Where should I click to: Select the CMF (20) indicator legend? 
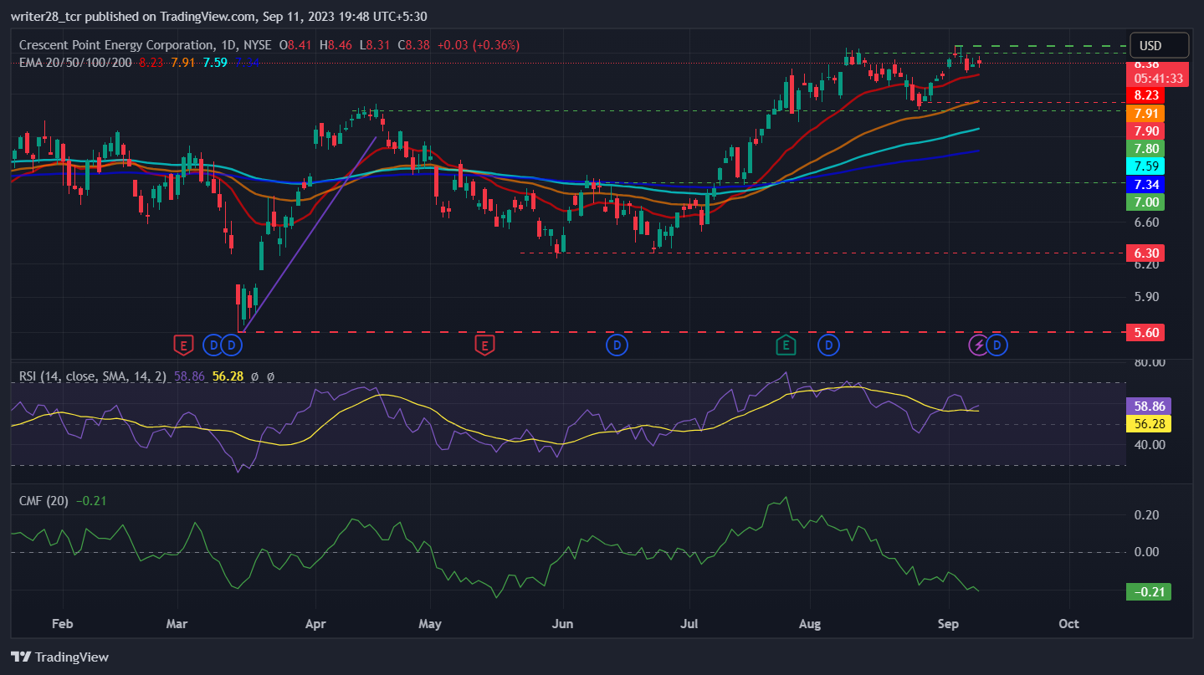pos(44,500)
